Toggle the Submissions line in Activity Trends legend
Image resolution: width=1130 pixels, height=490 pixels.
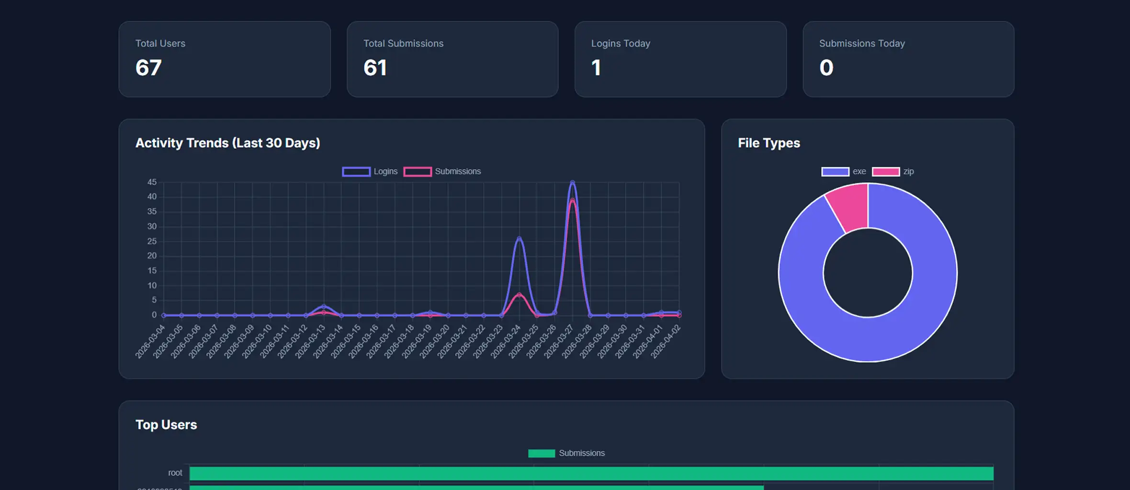point(442,171)
